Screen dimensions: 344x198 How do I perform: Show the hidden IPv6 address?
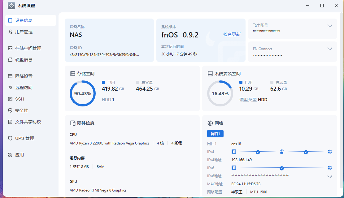[329, 176]
